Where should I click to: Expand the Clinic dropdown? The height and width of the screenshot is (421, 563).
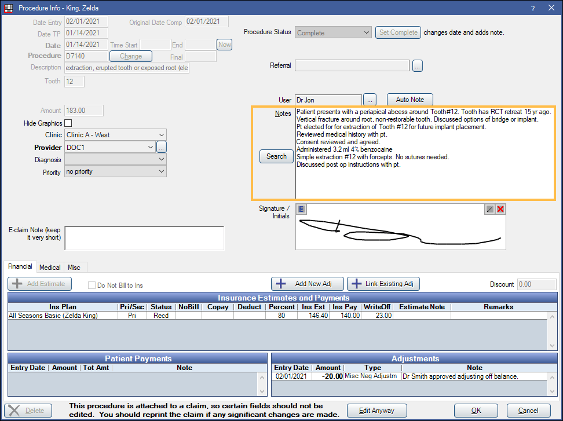[x=161, y=135]
